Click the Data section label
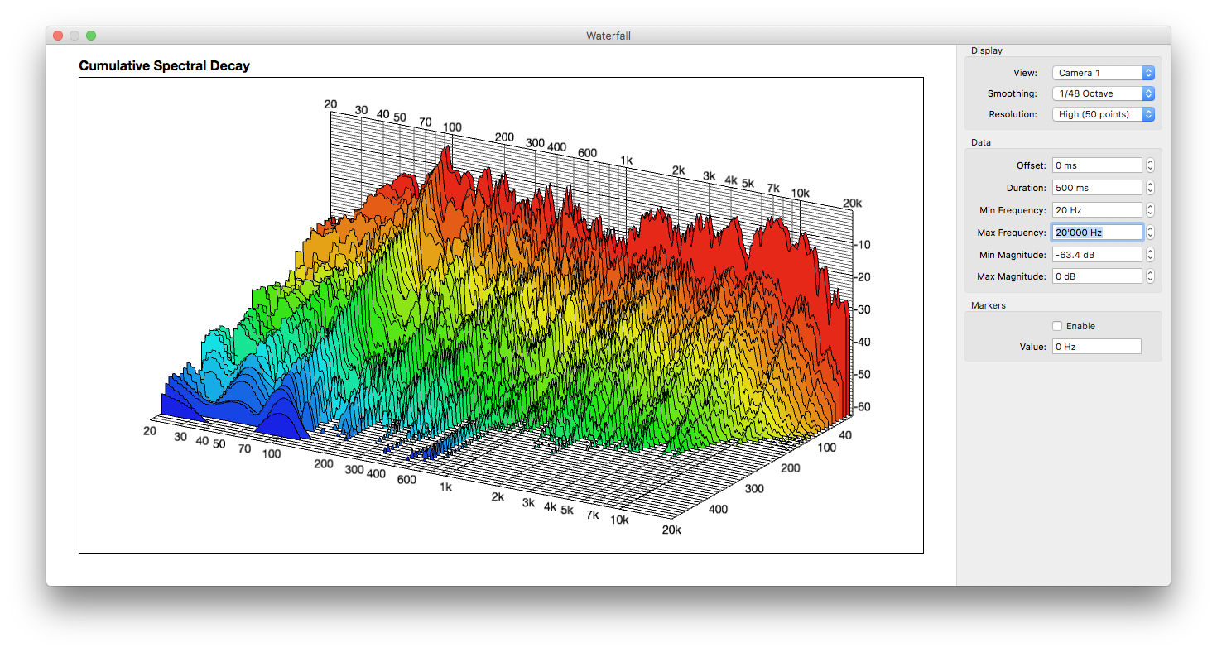The image size is (1217, 652). 981,142
